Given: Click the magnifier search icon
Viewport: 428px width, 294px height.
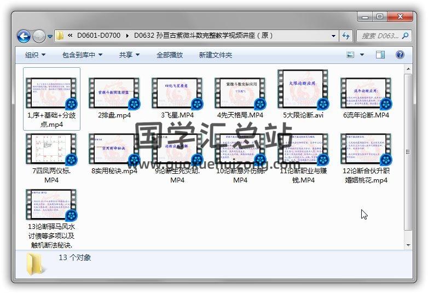Looking at the screenshot, I should [406, 36].
